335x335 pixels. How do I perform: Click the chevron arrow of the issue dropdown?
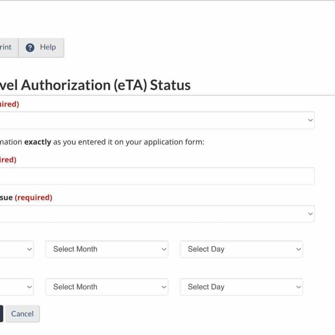coord(310,214)
